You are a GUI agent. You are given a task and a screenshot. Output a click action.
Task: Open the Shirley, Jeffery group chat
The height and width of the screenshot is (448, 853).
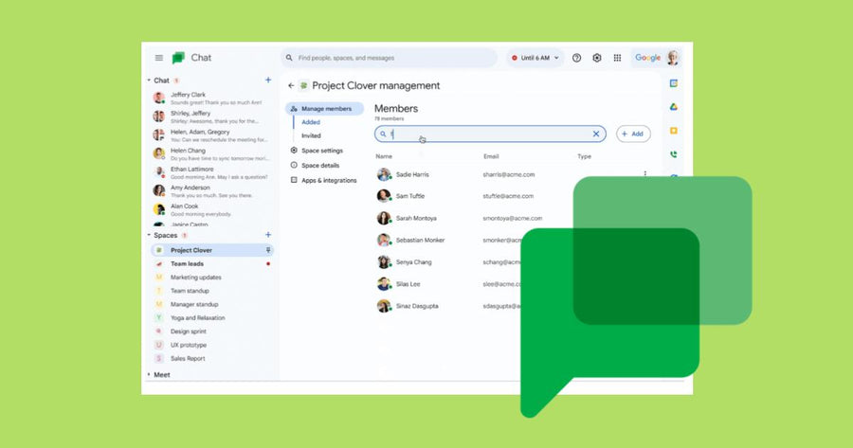coord(211,116)
